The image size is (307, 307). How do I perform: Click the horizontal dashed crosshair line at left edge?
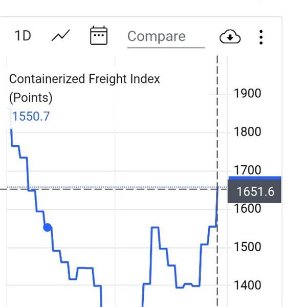pos(5,189)
